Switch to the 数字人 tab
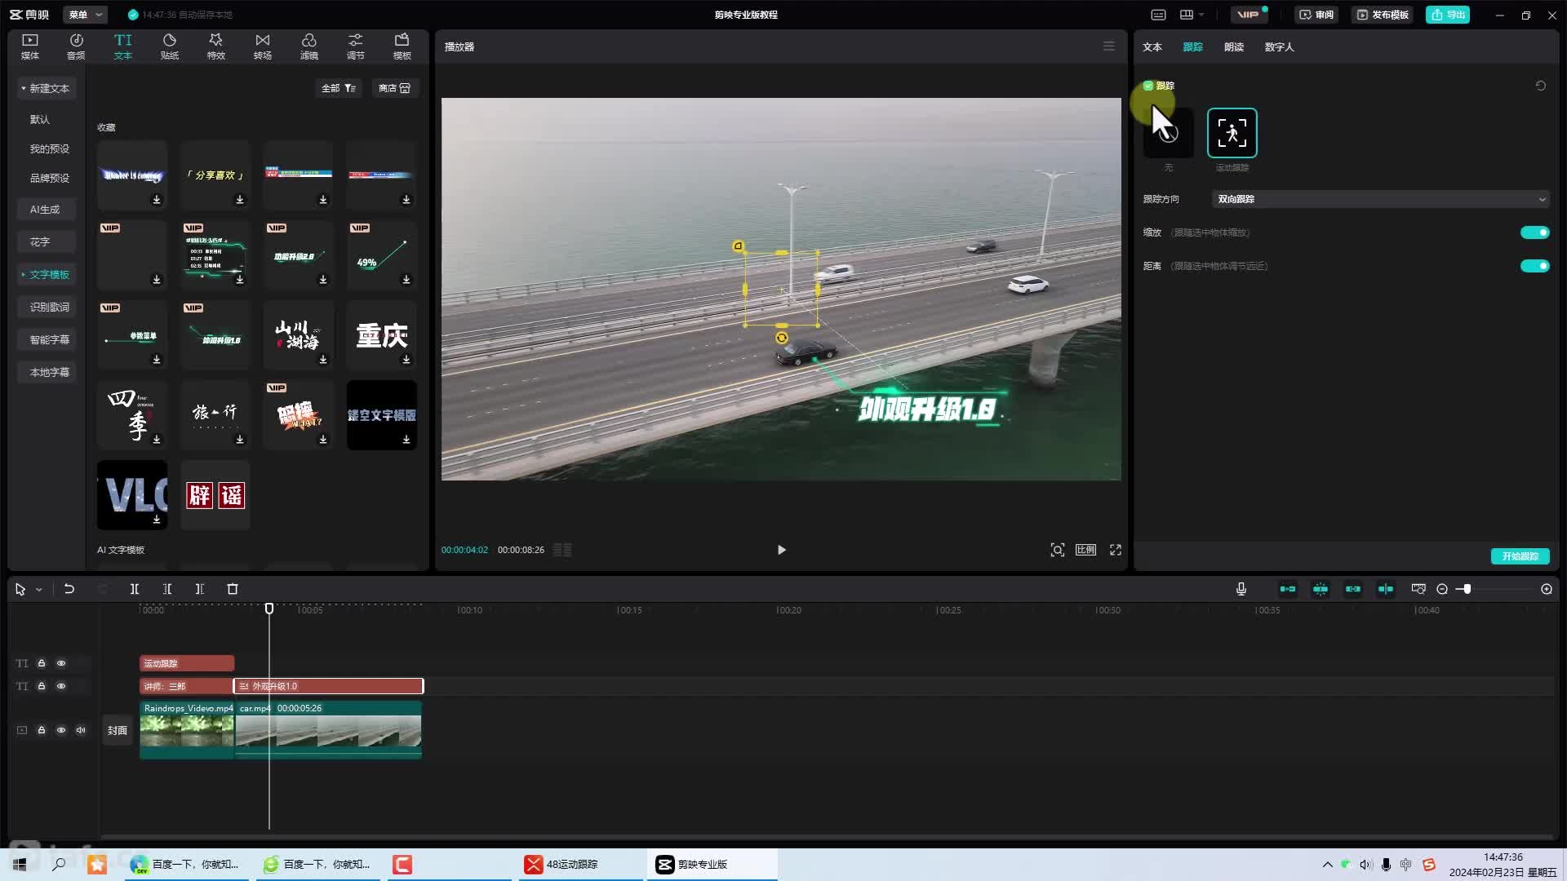Image resolution: width=1567 pixels, height=881 pixels. pyautogui.click(x=1279, y=47)
